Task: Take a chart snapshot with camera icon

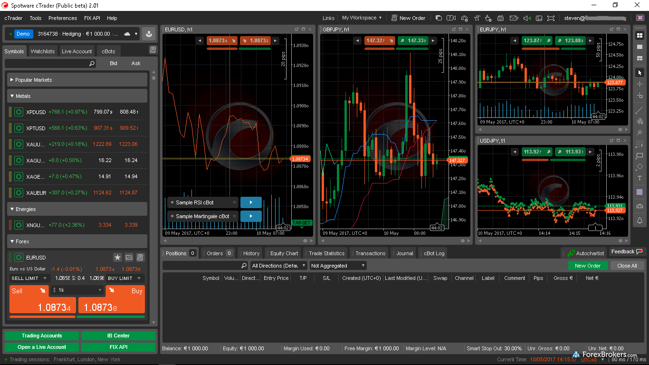Action: (x=639, y=206)
